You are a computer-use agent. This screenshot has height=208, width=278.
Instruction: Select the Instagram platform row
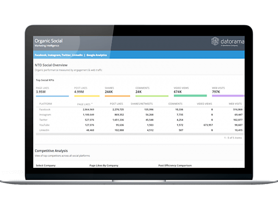(x=140, y=115)
